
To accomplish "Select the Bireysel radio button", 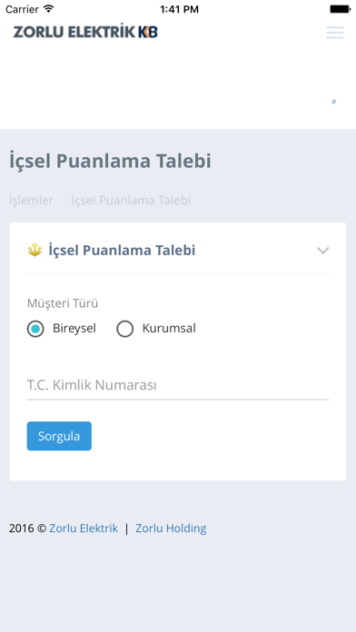I will 35,329.
